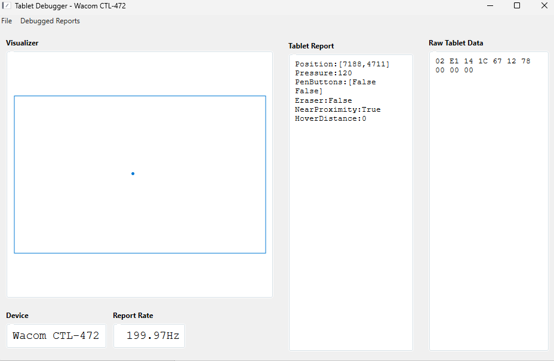Image resolution: width=554 pixels, height=361 pixels.
Task: Select the Pressure:120 line
Action: tap(324, 73)
